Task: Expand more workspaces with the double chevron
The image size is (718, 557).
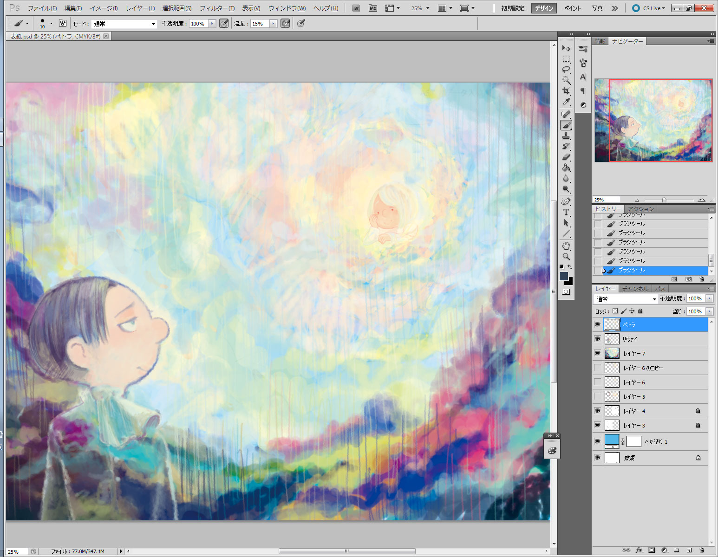Action: coord(615,8)
